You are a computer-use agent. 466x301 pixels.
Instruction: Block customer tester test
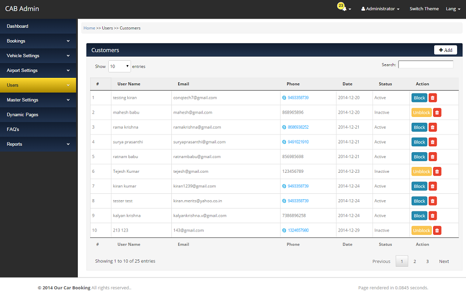pyautogui.click(x=419, y=201)
